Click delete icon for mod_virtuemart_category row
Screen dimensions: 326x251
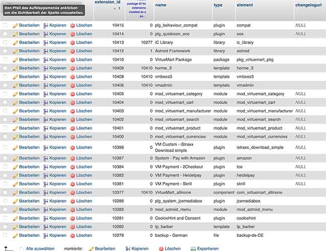[x=72, y=94]
